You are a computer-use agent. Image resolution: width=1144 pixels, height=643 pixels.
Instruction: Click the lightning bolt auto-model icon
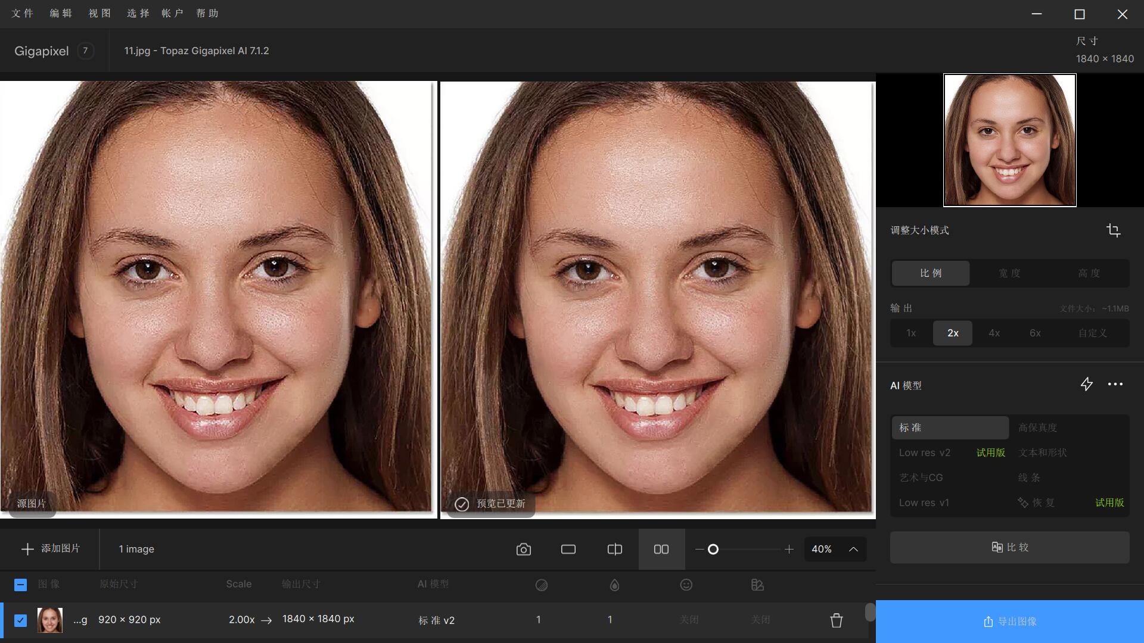point(1087,385)
